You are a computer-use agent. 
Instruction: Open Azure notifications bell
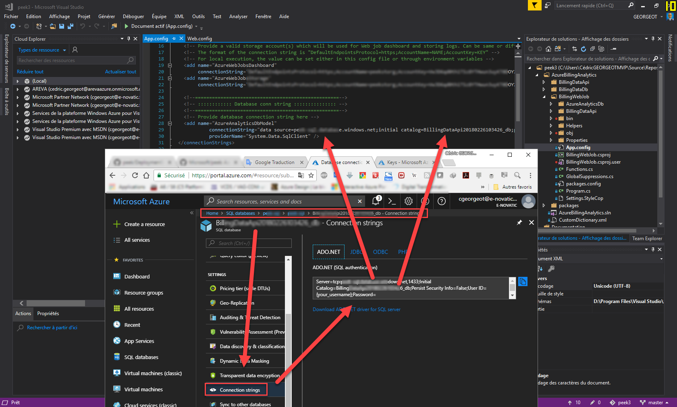click(x=376, y=201)
